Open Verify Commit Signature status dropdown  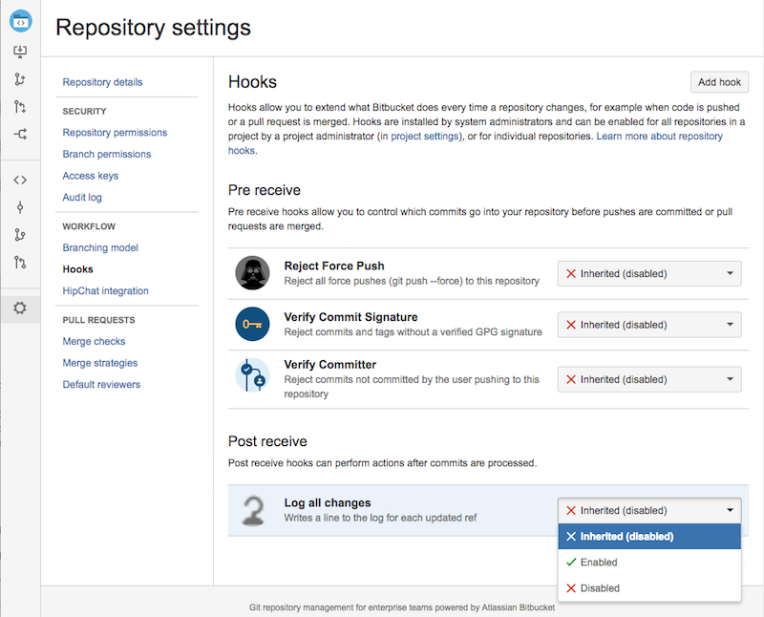[649, 325]
